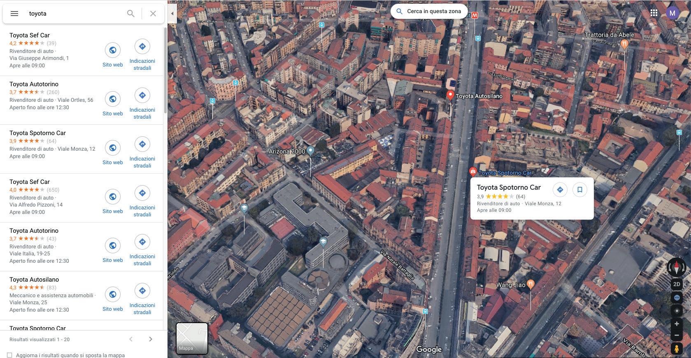Click 'Toyota Spotorno Car' title in map info card

(x=509, y=187)
